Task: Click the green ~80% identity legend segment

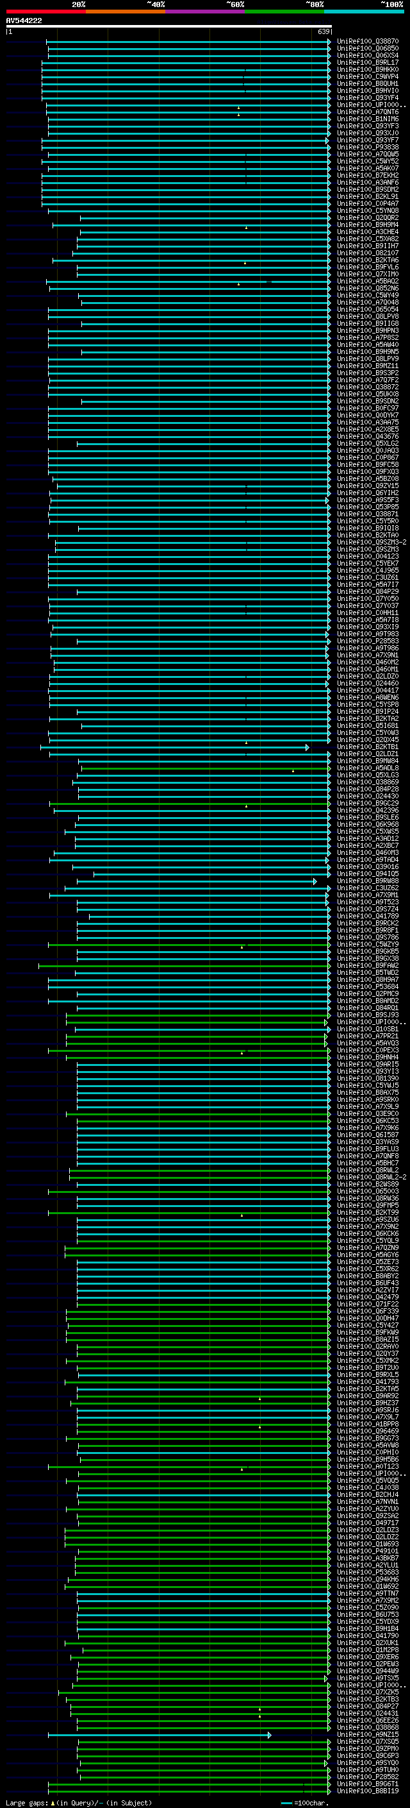Action: click(284, 12)
